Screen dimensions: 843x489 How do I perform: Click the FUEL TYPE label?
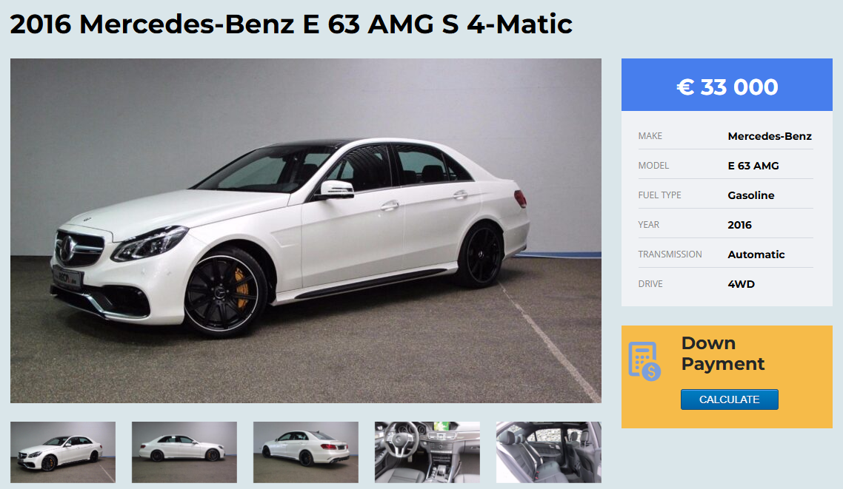tap(660, 195)
